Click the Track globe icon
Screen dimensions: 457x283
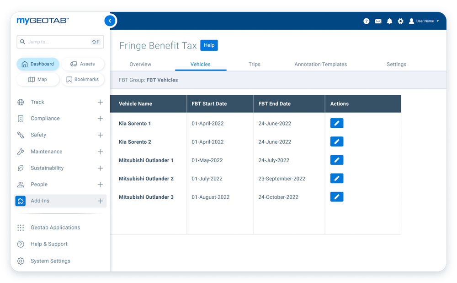[x=21, y=102]
